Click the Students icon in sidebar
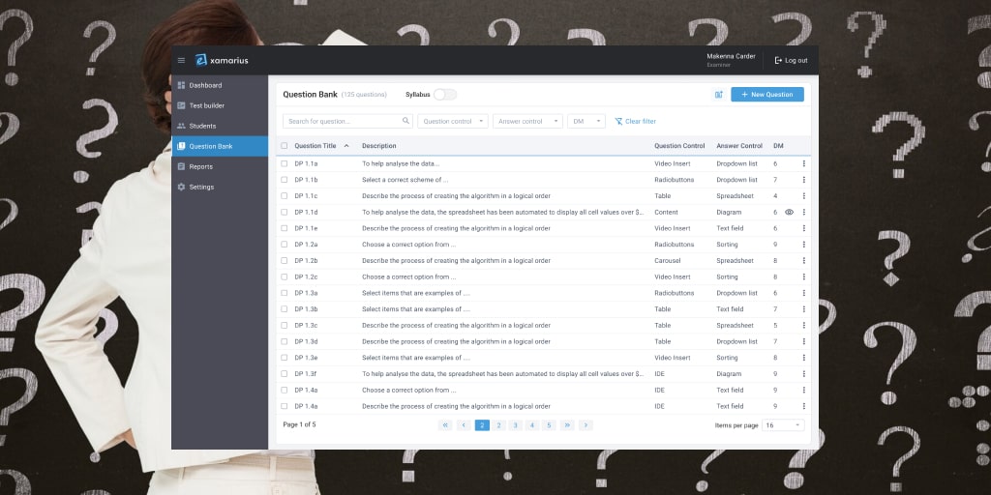The width and height of the screenshot is (991, 495). (181, 126)
